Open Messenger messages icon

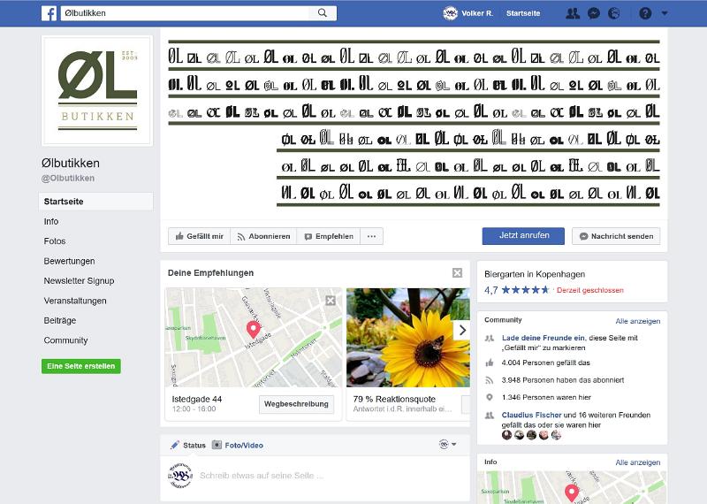(594, 13)
